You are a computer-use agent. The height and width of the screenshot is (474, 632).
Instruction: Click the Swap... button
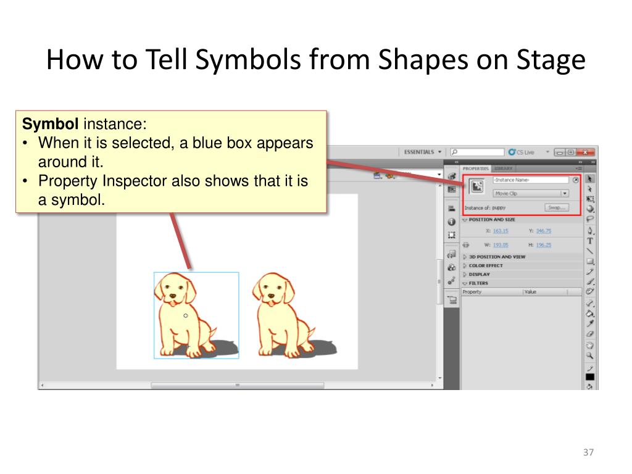click(x=557, y=207)
